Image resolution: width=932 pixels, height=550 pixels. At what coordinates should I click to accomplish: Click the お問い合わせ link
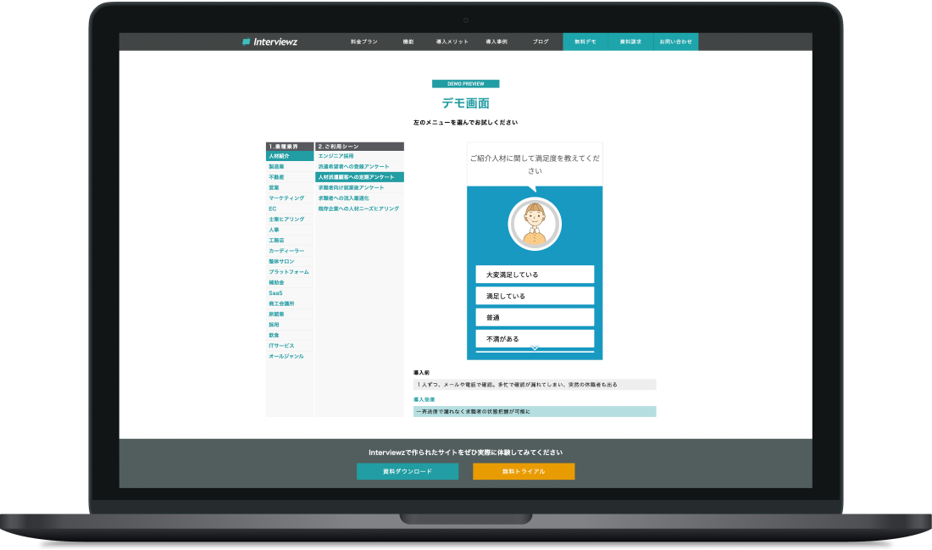point(675,40)
